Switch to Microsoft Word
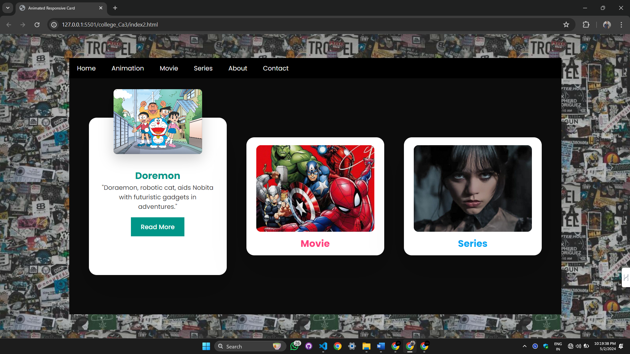630x354 pixels. click(x=381, y=346)
